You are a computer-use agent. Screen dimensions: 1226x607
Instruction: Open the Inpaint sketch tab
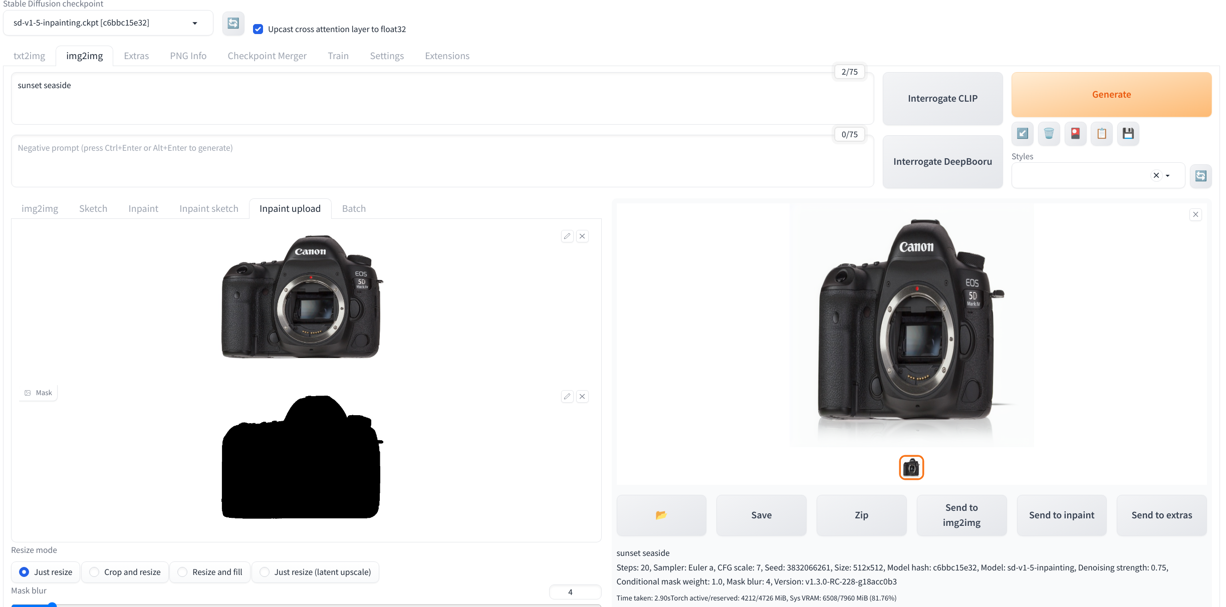(x=208, y=208)
